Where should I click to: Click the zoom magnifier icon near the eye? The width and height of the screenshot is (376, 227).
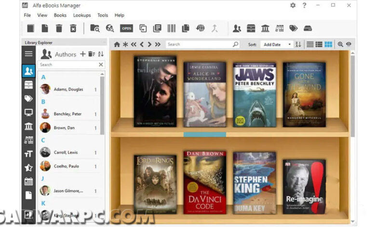click(x=340, y=44)
